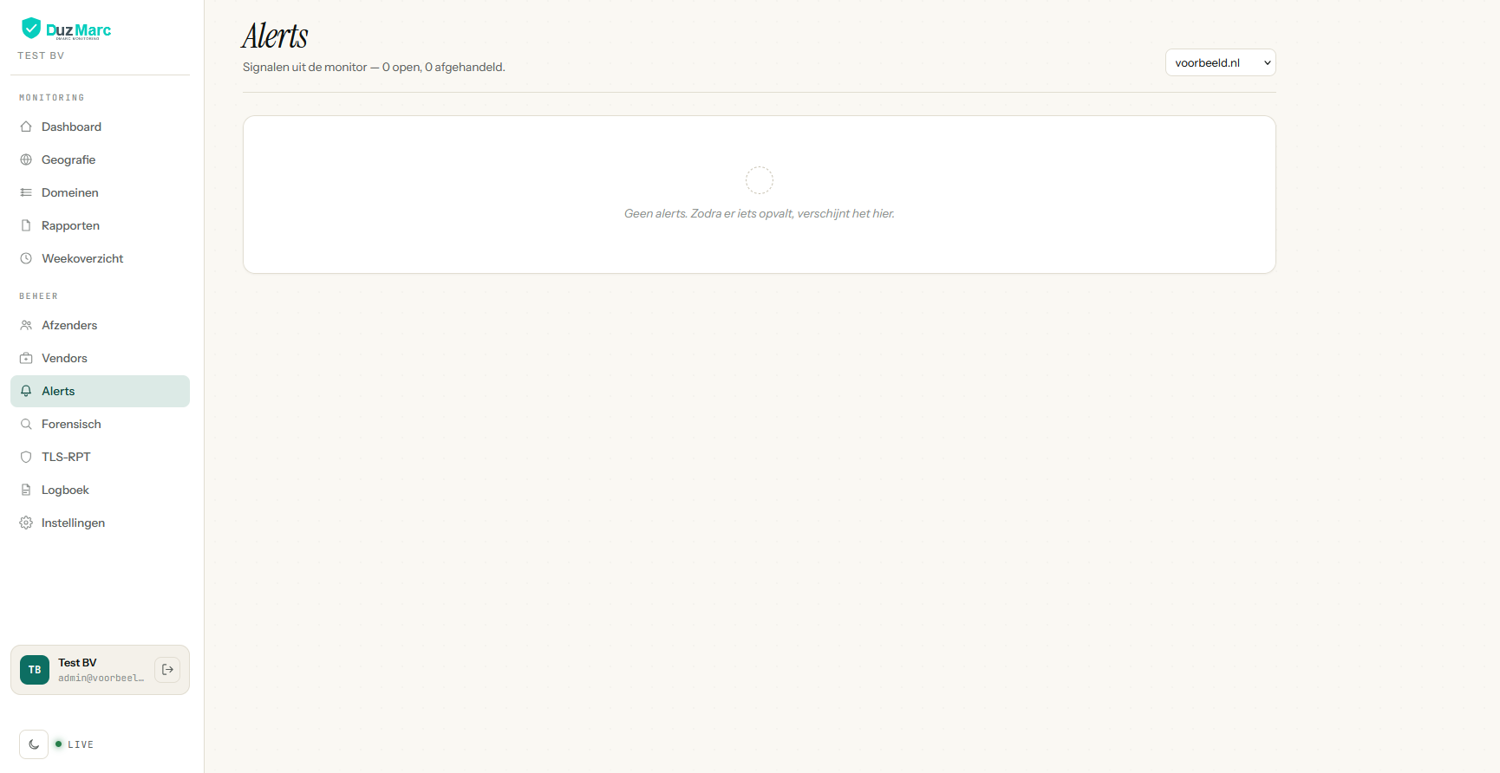Image resolution: width=1500 pixels, height=773 pixels.
Task: Select the active Alerts menu item
Action: point(100,391)
